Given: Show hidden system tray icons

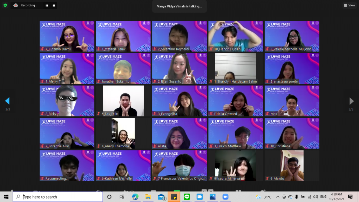Looking at the screenshot, I should 278,197.
